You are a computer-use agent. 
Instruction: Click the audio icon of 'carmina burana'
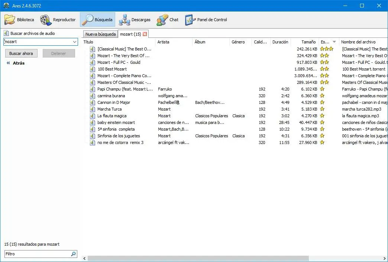pos(93,96)
